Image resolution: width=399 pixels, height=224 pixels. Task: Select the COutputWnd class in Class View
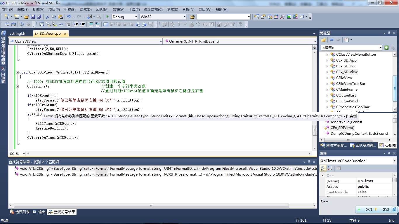click(x=347, y=101)
